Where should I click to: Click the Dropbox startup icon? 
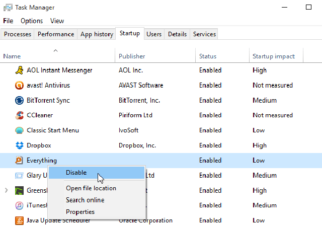[19, 145]
